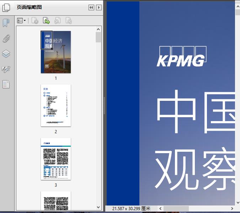The image size is (240, 213).
Task: Open the Signatures panel
Action: 6,69
